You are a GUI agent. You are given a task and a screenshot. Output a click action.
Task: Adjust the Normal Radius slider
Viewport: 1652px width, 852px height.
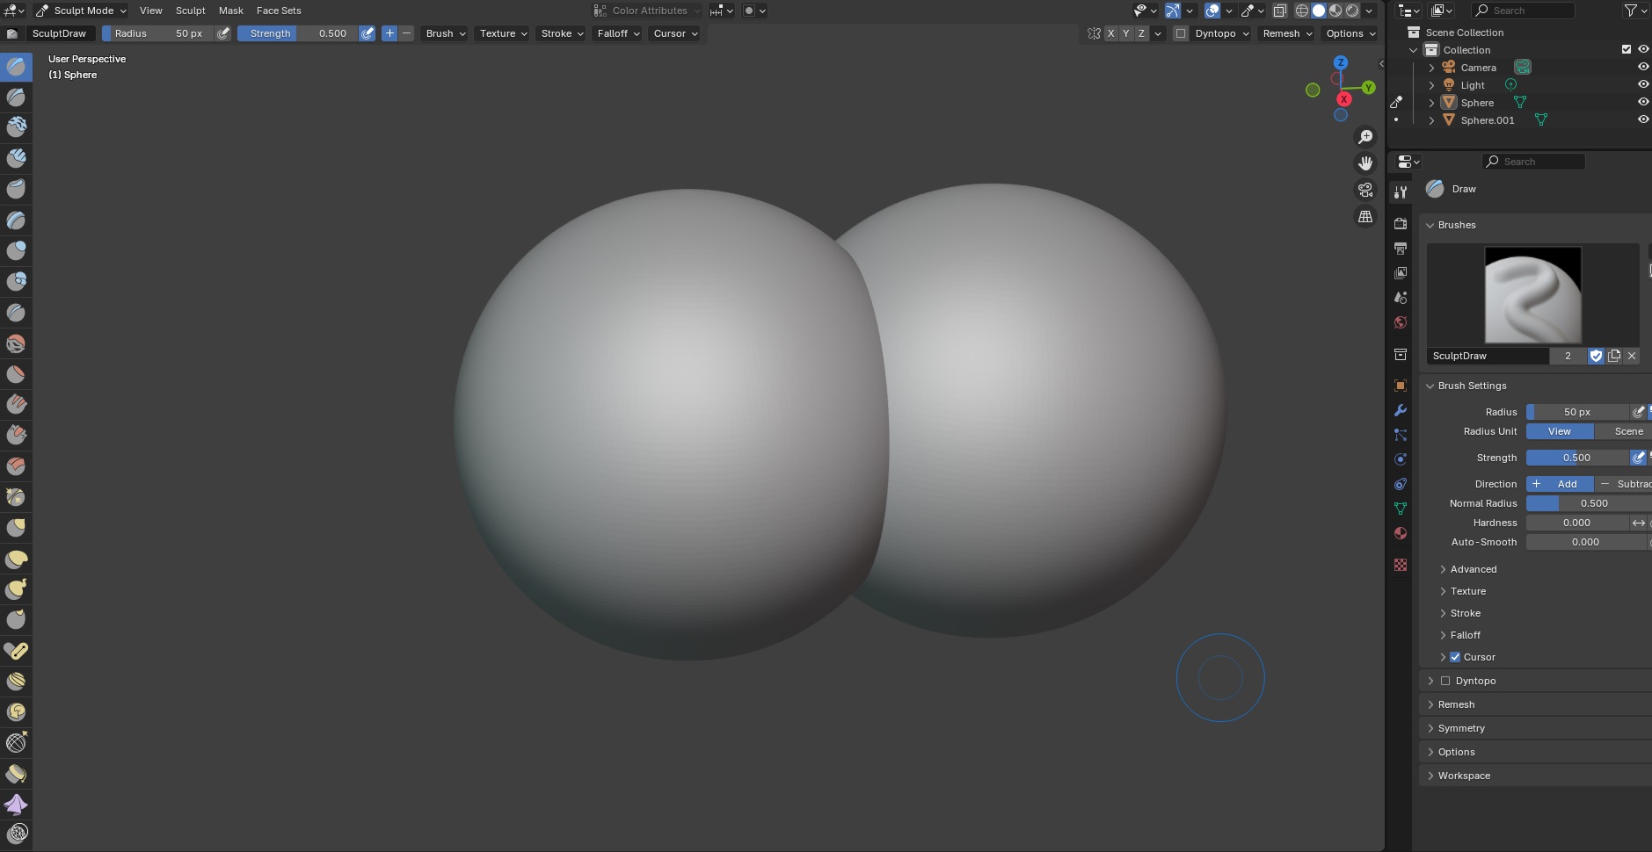(x=1592, y=503)
